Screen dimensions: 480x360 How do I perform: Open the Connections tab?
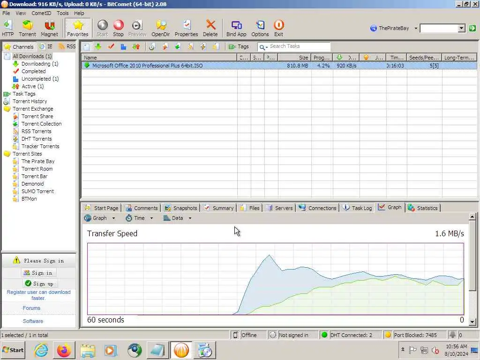point(318,208)
